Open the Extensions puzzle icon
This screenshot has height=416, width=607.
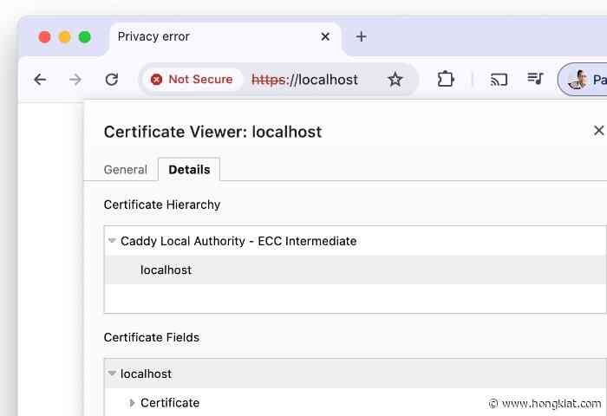coord(446,80)
